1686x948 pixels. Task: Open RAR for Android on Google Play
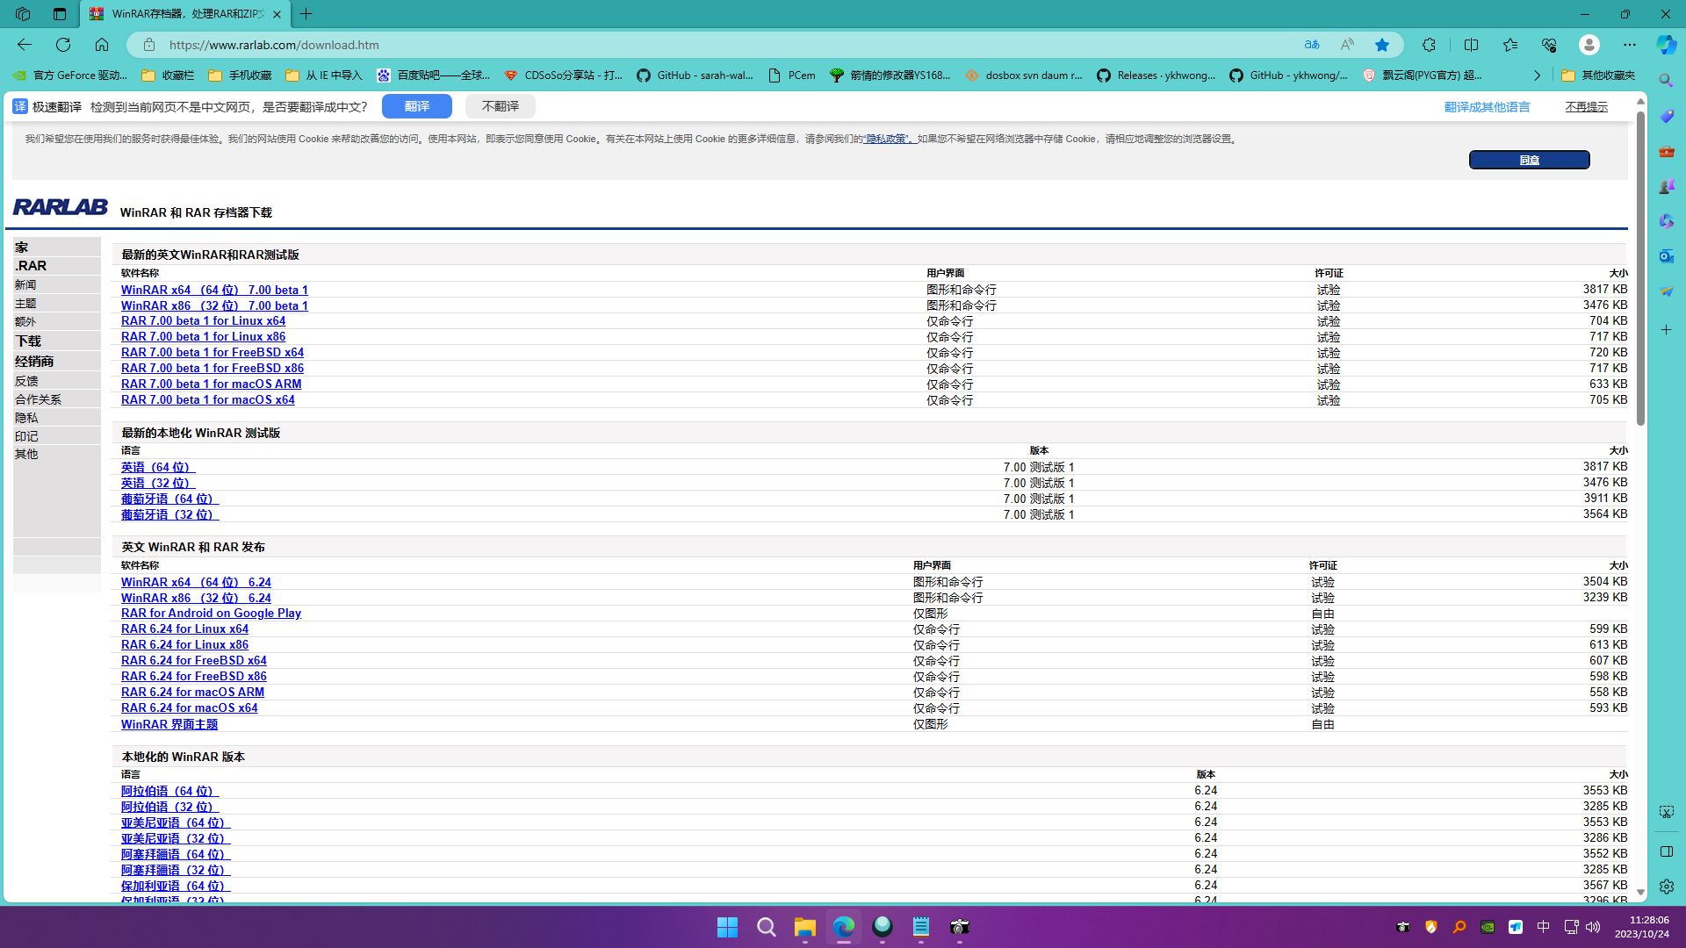pyautogui.click(x=211, y=614)
